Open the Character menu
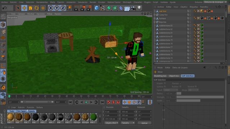230x129 pixels. (x=138, y=2)
